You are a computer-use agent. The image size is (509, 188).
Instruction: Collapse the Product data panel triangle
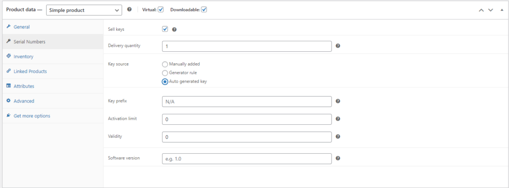(x=502, y=10)
